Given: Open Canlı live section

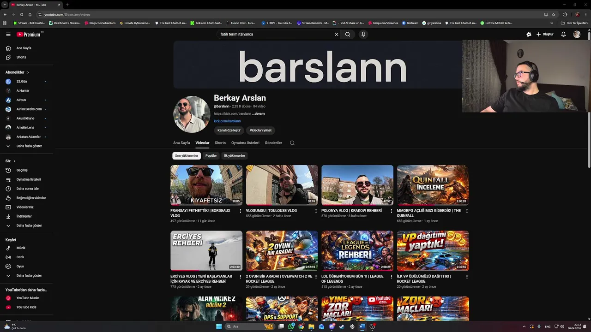Looking at the screenshot, I should [x=26, y=257].
